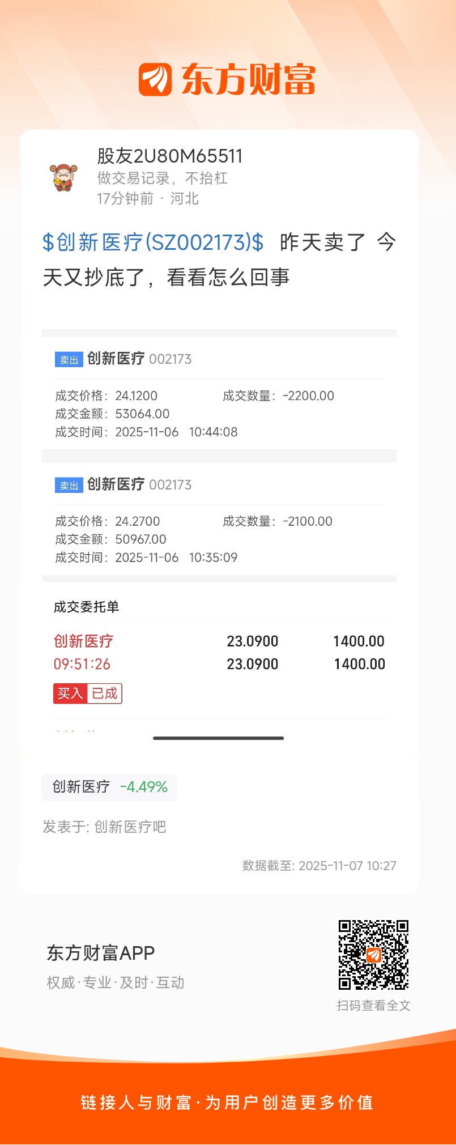Click the 卖出 badge on the 24.2700 trade
This screenshot has width=456, height=1145.
tap(69, 486)
